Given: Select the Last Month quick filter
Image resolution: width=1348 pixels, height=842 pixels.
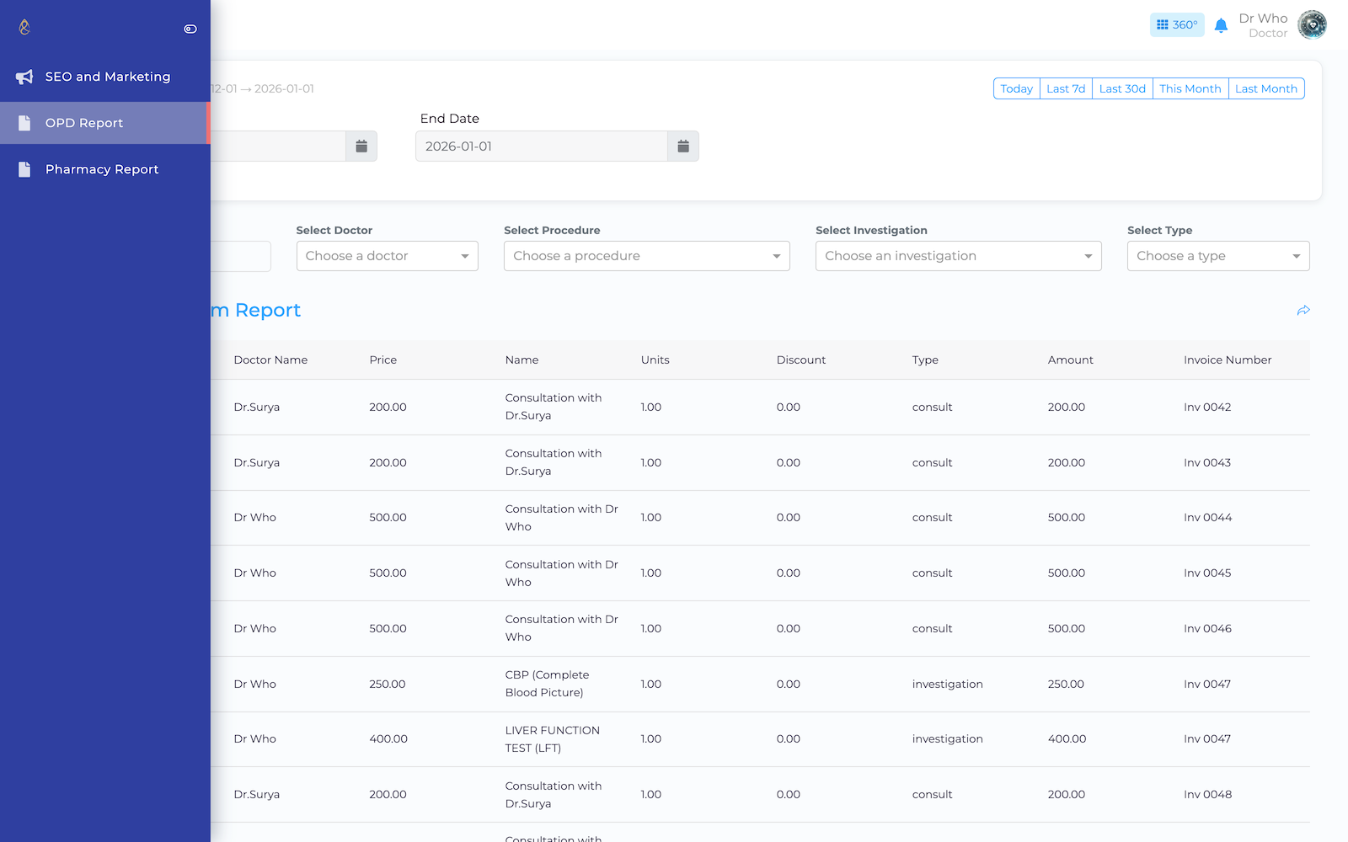Looking at the screenshot, I should (x=1265, y=88).
